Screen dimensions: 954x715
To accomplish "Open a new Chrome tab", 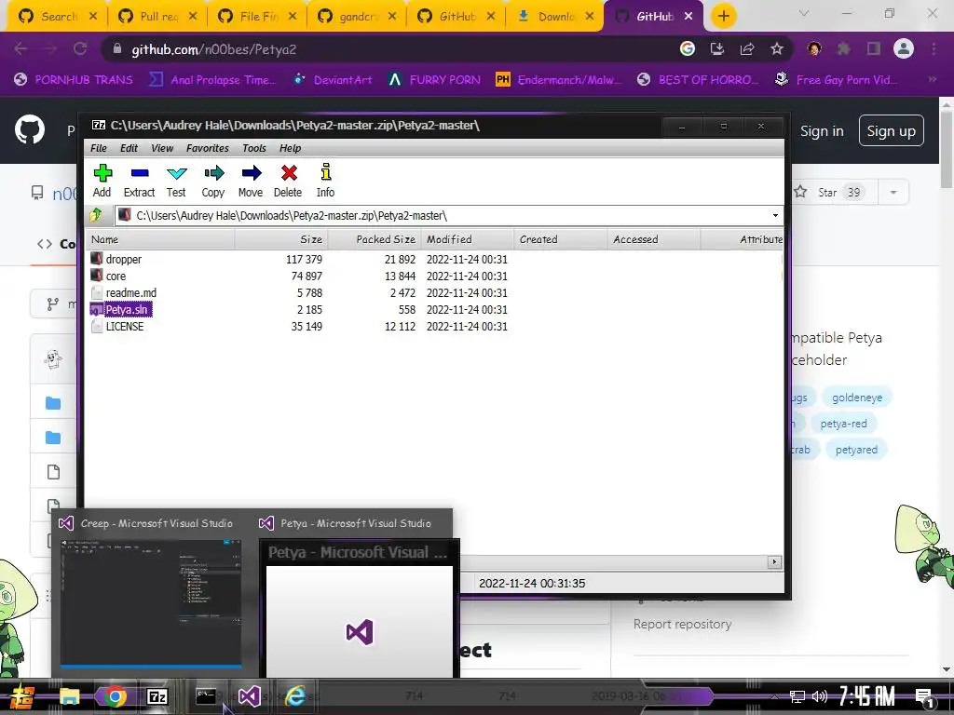I will coord(723,17).
